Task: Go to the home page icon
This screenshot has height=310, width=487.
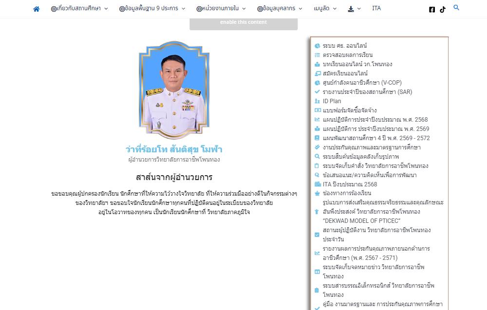Action: point(37,9)
